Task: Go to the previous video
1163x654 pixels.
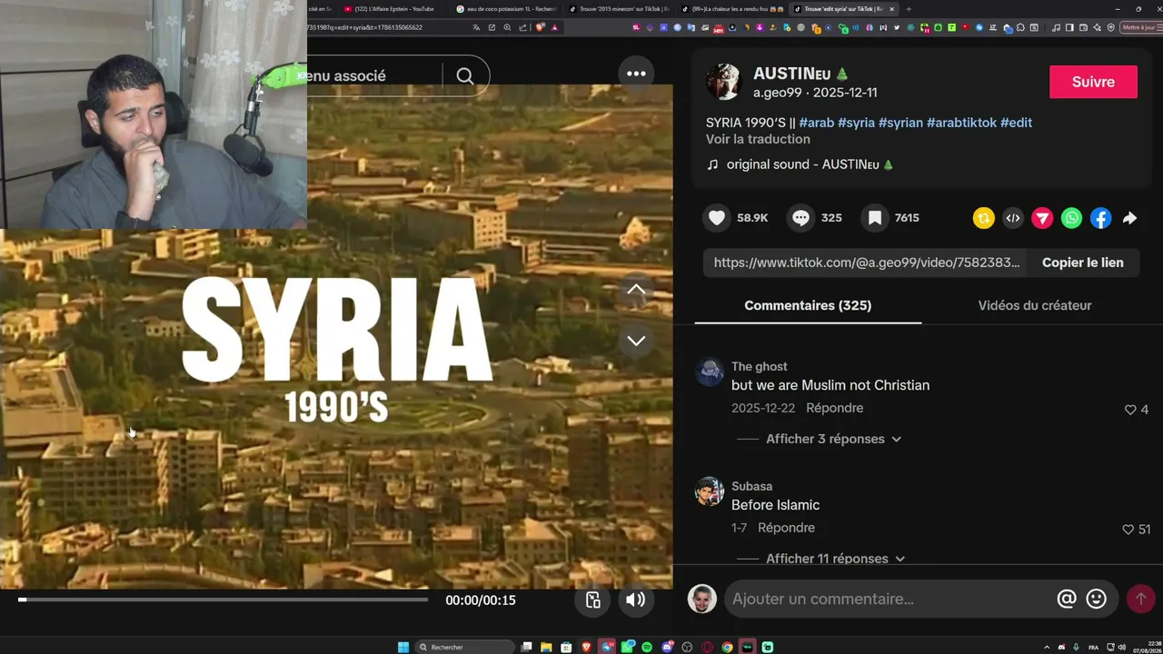Action: (x=636, y=290)
